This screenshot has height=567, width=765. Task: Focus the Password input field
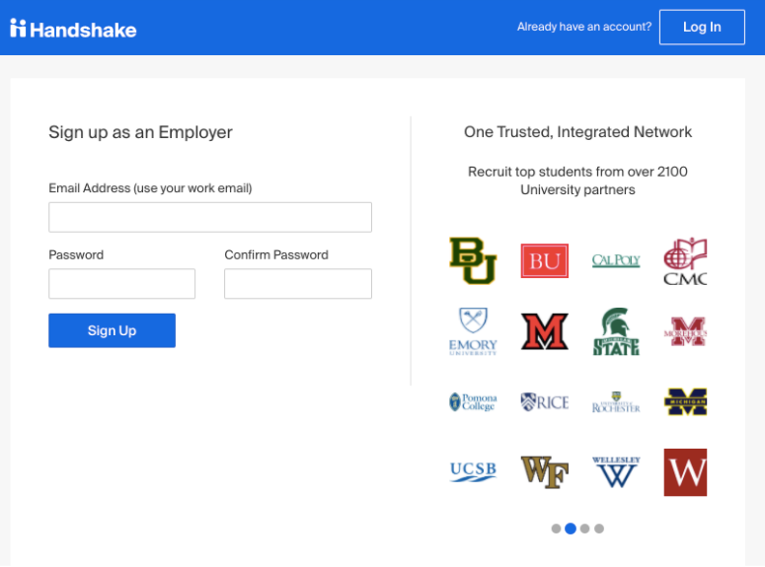[x=121, y=283]
